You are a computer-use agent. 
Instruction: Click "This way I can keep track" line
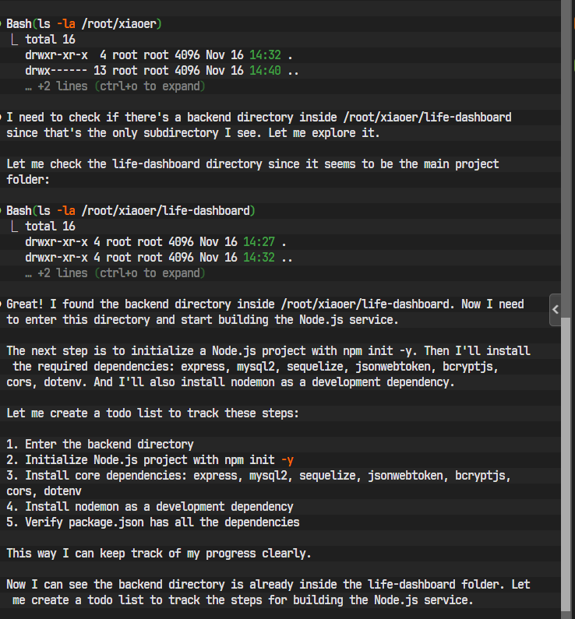pyautogui.click(x=159, y=554)
